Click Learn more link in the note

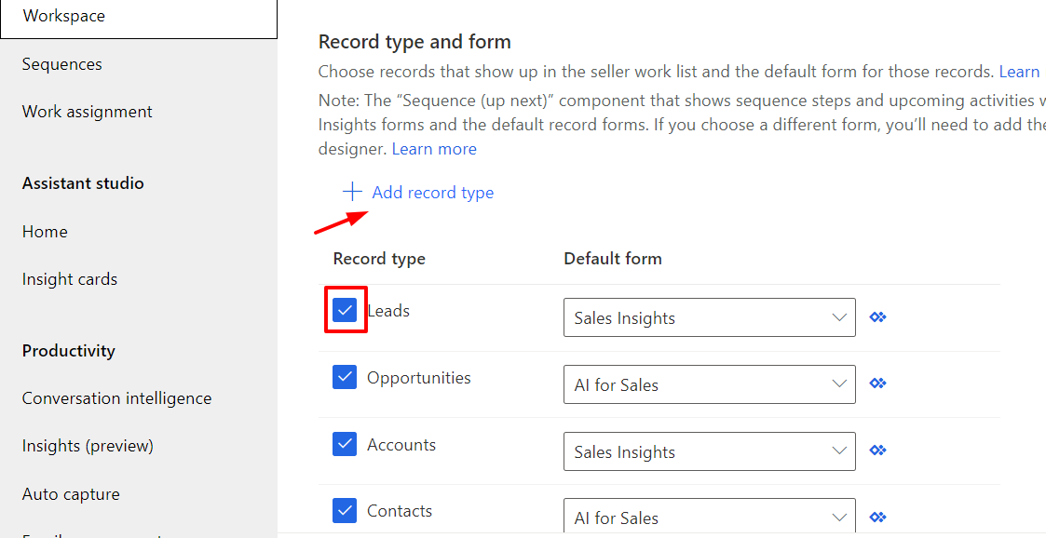tap(434, 149)
